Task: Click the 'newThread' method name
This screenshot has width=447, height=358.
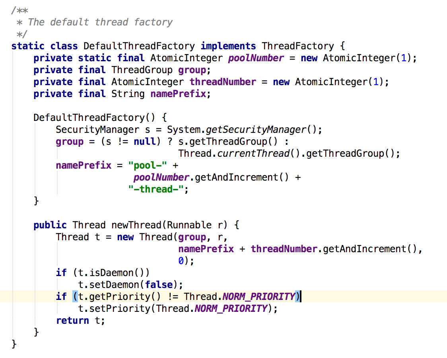Action: [136, 225]
